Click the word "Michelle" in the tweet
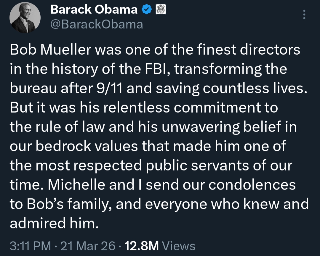Viewport: 320px width, 256px height. pos(77,185)
